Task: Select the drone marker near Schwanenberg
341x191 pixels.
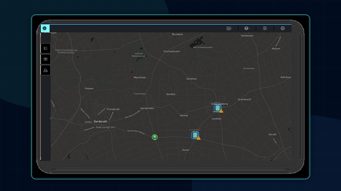Action: point(217,108)
